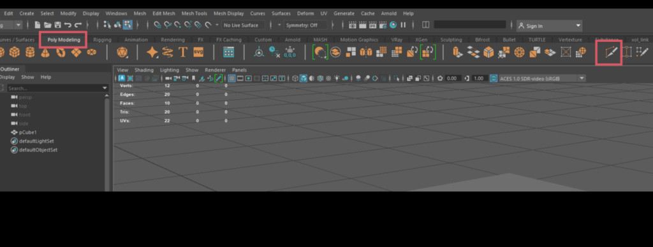Select pCube1 in the Outliner
Viewport: 653px width, 247px height.
click(x=28, y=132)
